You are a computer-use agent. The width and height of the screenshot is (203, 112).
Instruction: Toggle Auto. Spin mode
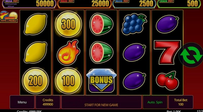tap(155, 102)
